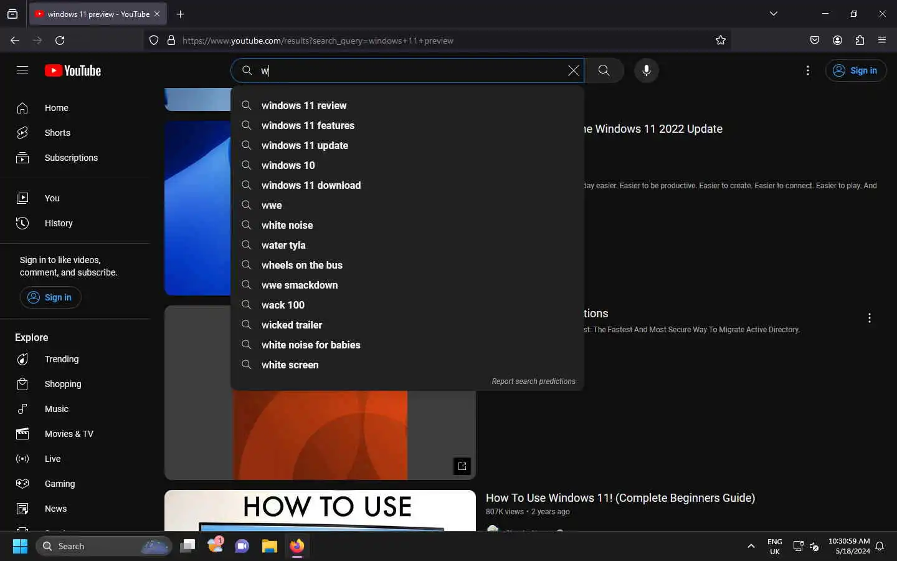Open Live in Explore
This screenshot has width=897, height=561.
tap(75, 459)
